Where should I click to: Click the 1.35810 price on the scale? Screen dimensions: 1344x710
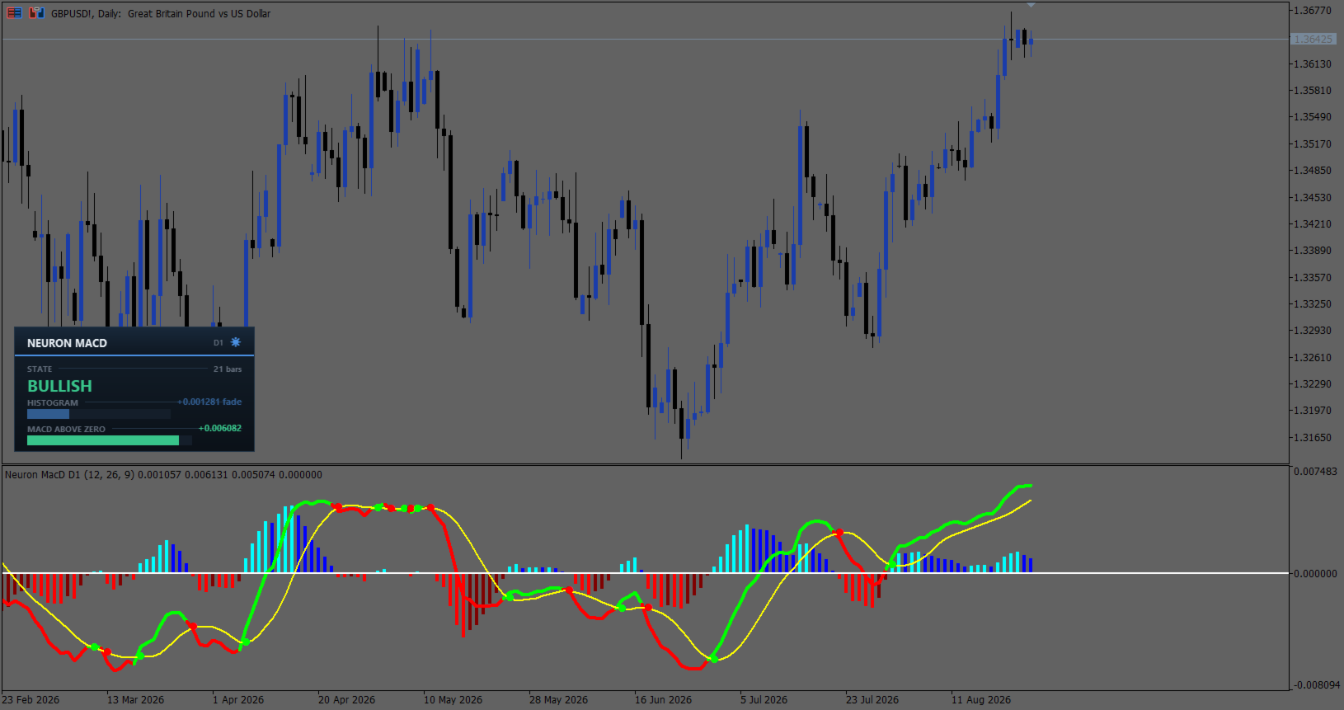point(1313,91)
